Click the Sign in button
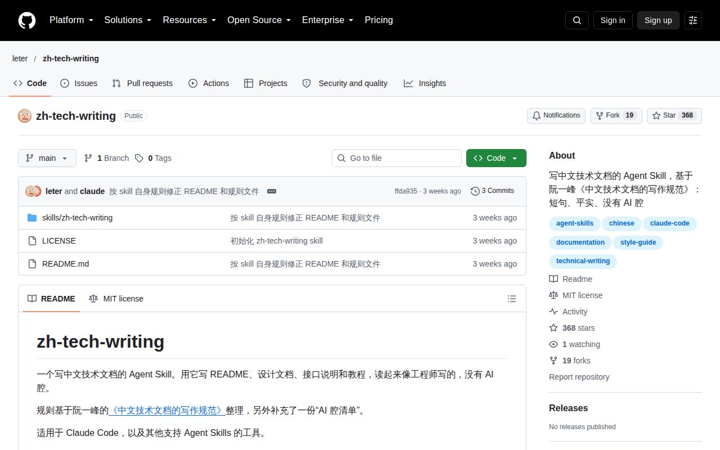Screen dimensions: 720x450 613,20
